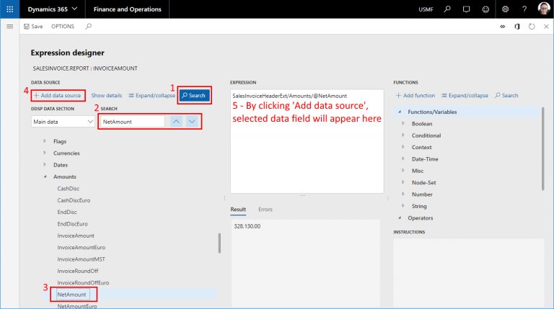Image resolution: width=554 pixels, height=309 pixels.
Task: Click the Add function button
Action: 415,95
